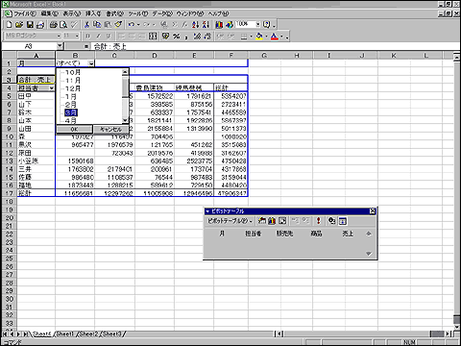This screenshot has width=461, height=346.
Task: Open the Fill Color dropdown arrow
Action: tap(266, 37)
